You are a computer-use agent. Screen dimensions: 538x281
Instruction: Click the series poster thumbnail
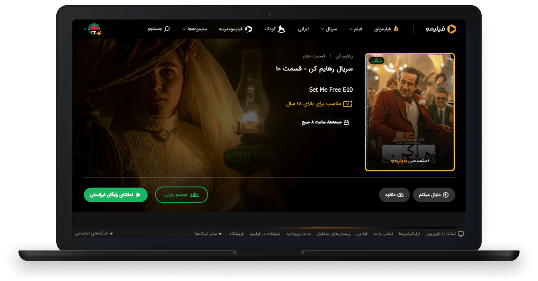[x=410, y=112]
